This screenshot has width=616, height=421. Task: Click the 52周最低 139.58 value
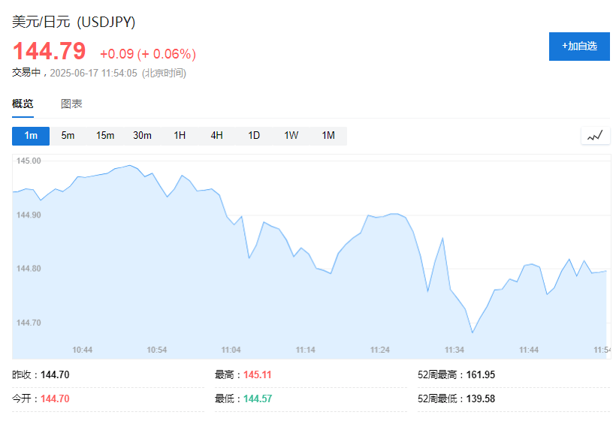[481, 399]
